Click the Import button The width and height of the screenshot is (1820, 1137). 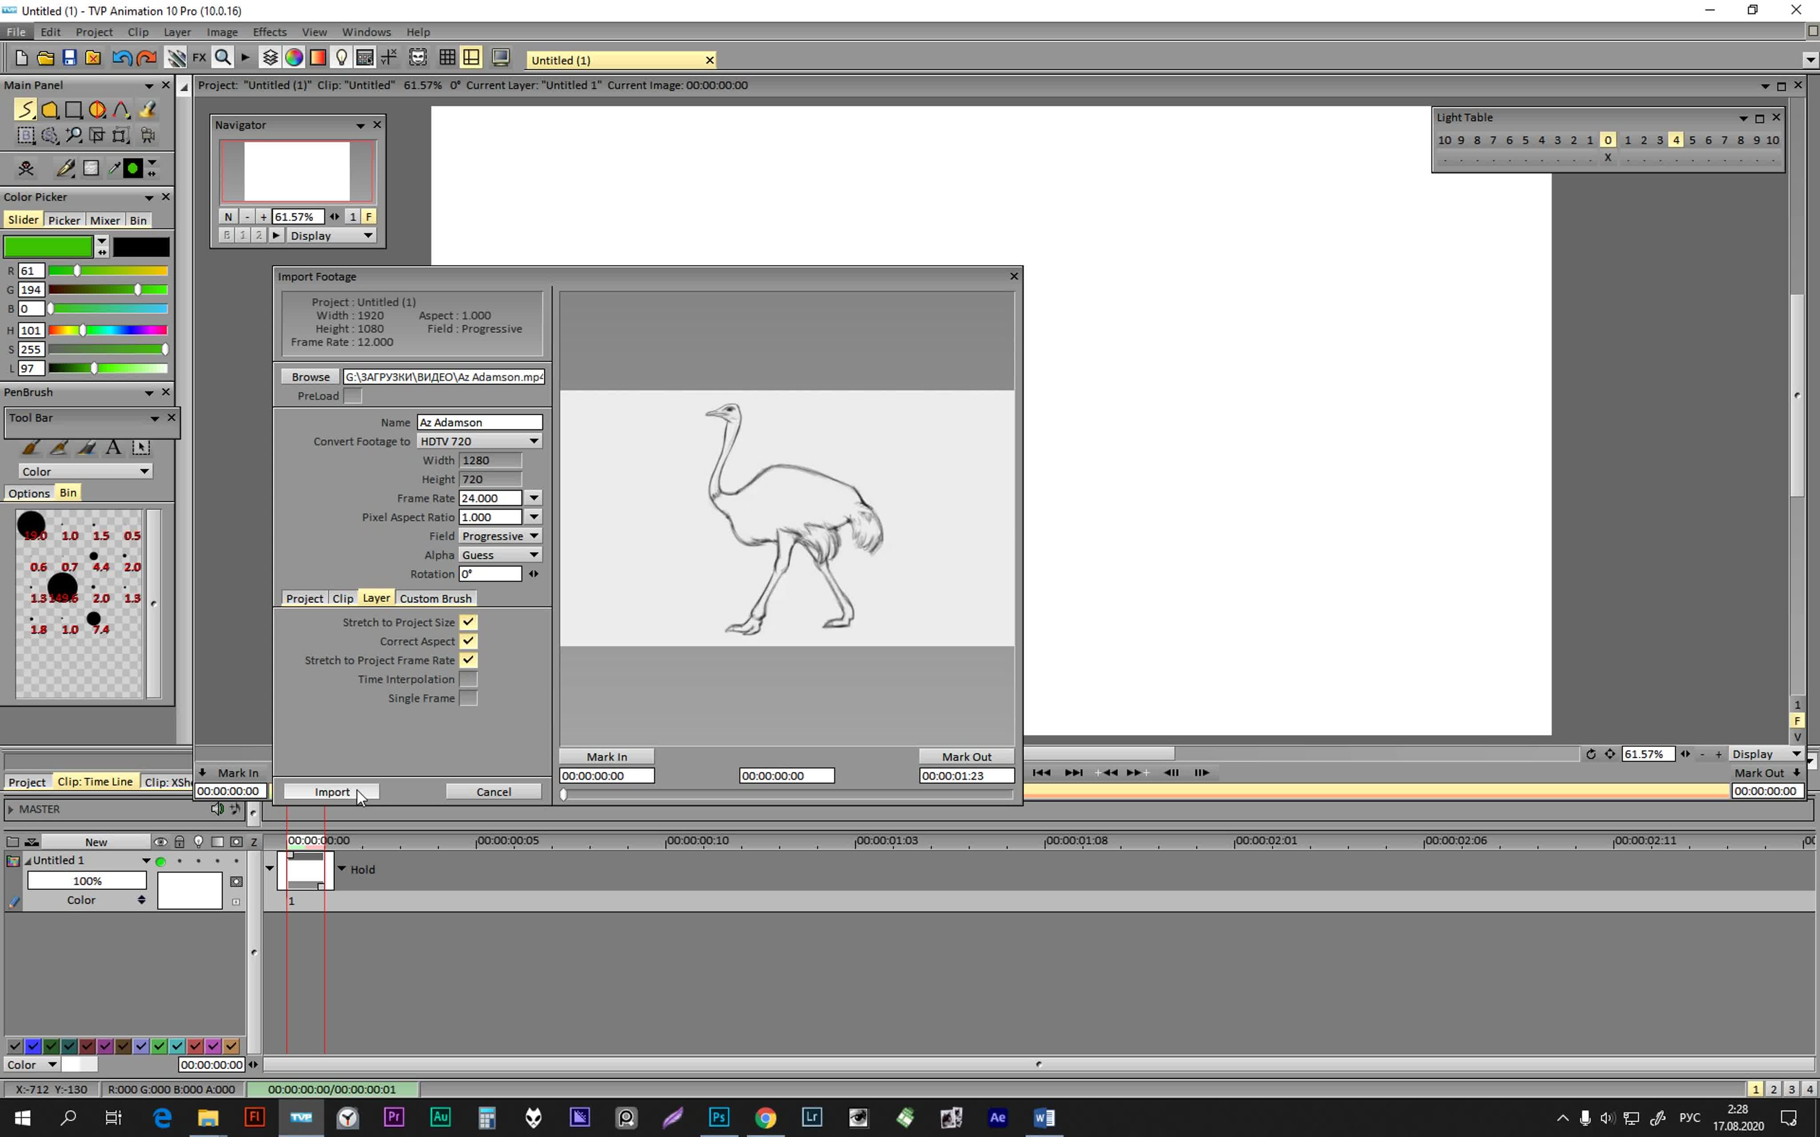click(331, 791)
